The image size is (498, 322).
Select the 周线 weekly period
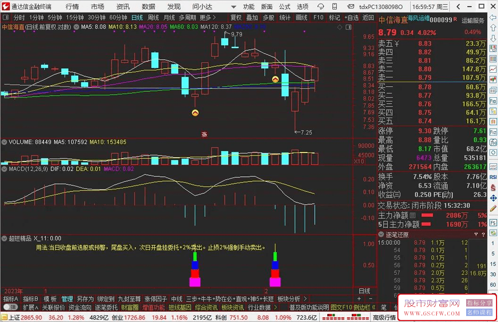tap(153, 17)
